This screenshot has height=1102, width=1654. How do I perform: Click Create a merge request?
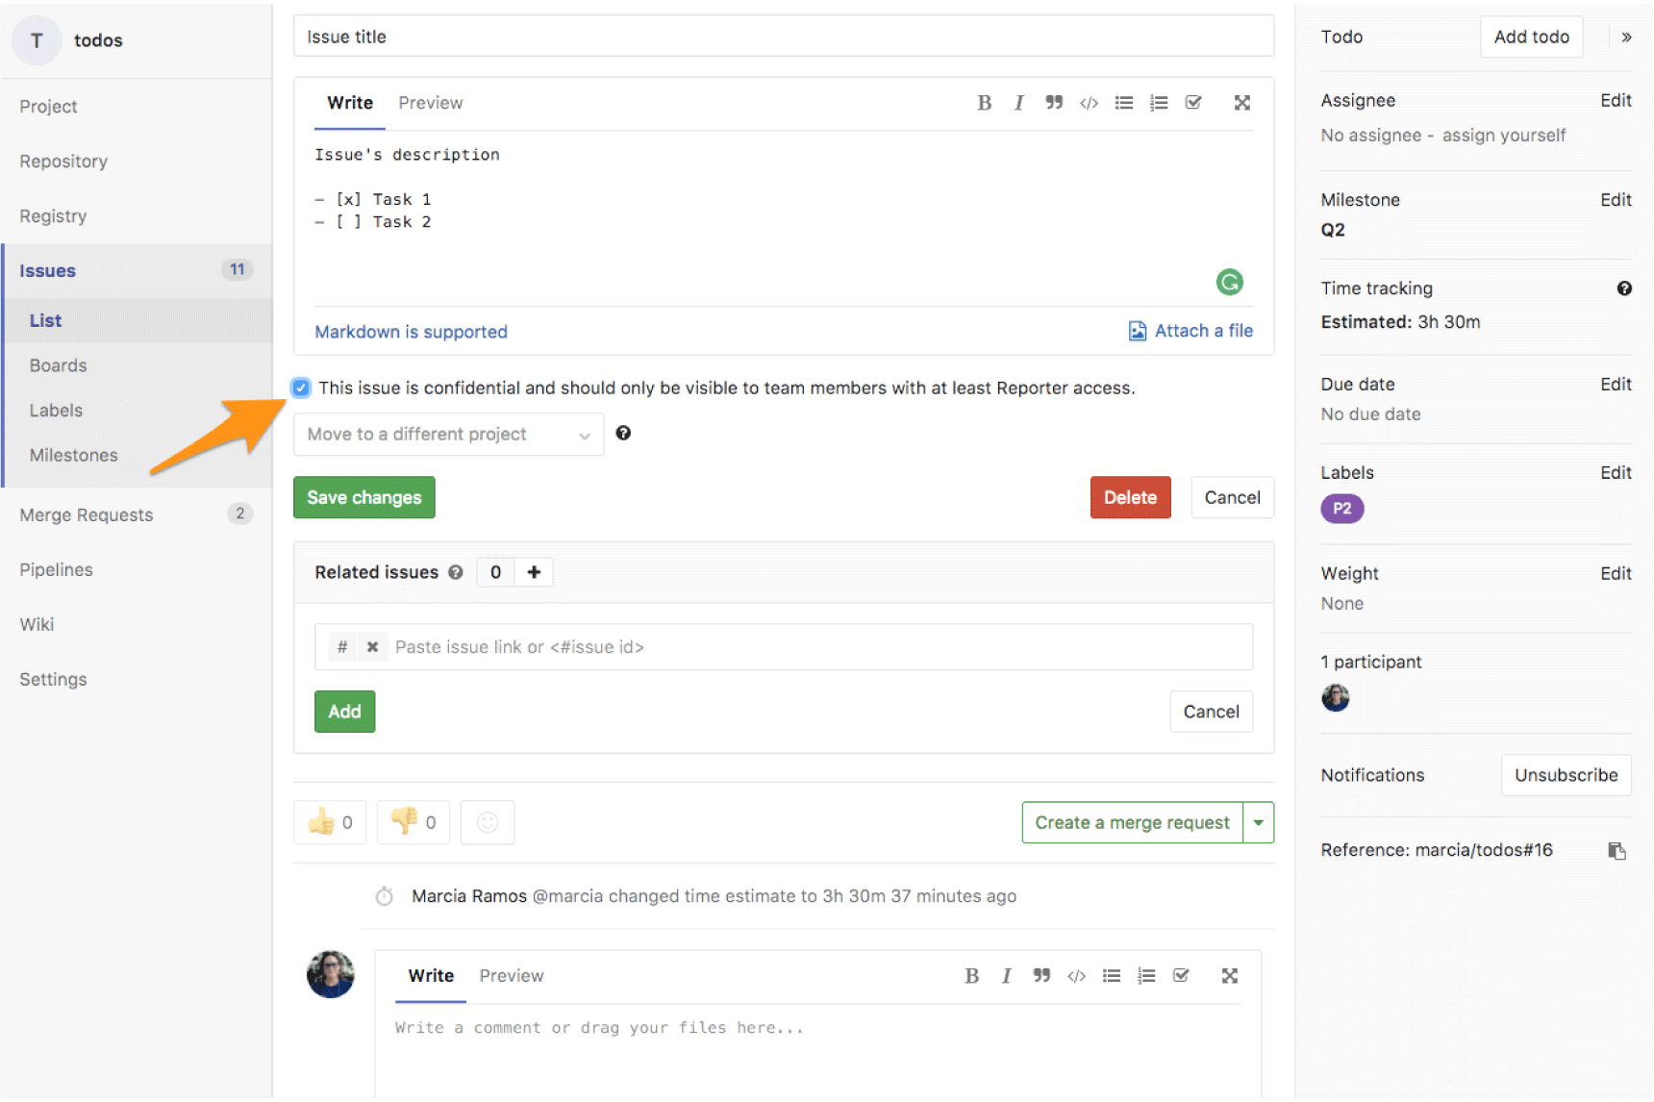coord(1132,823)
